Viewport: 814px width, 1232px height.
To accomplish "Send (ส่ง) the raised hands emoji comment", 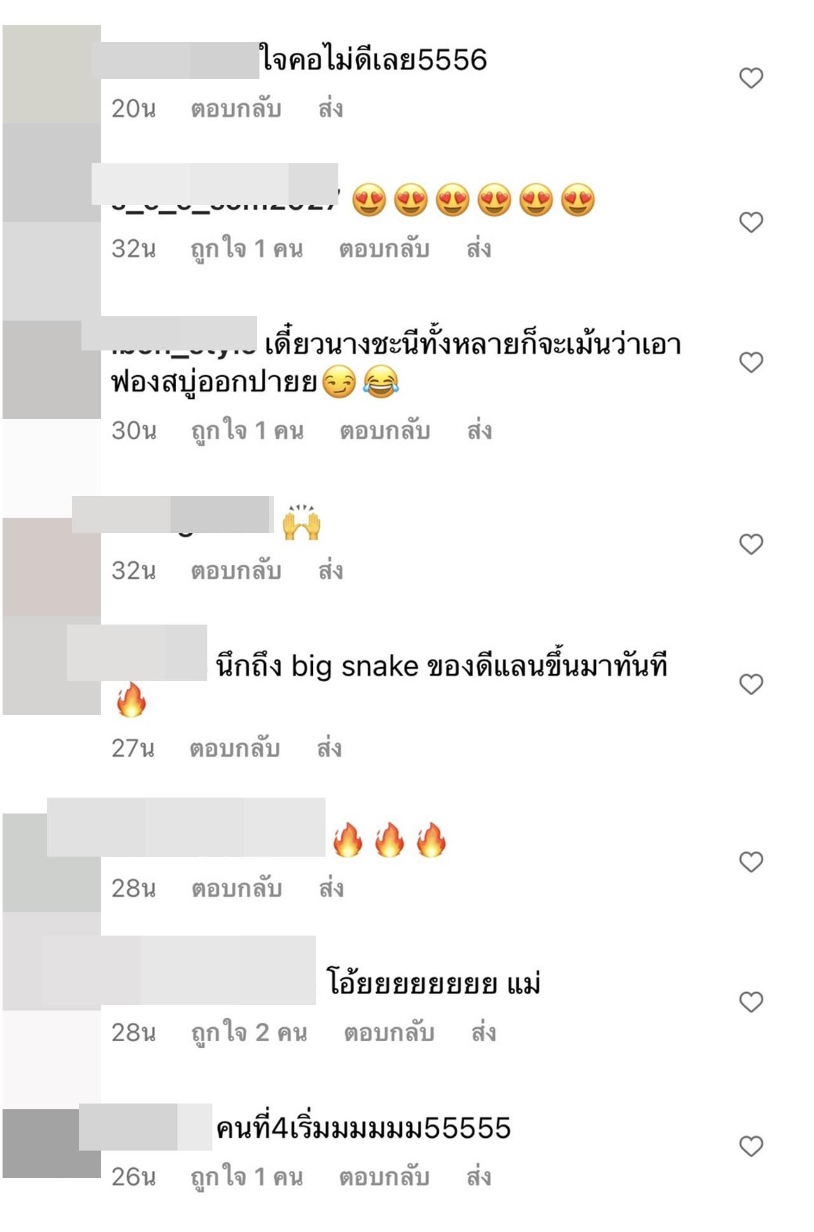I will coord(331,571).
